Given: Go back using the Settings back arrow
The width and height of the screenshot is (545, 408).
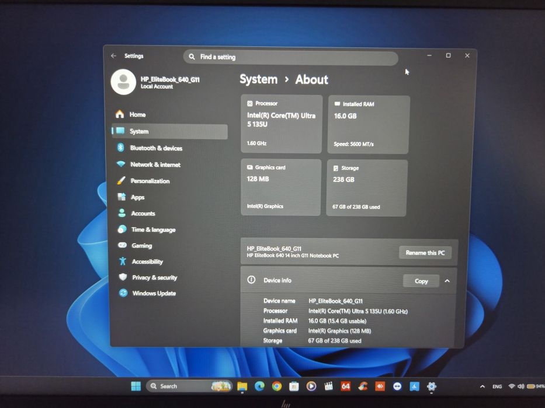Looking at the screenshot, I should click(114, 56).
